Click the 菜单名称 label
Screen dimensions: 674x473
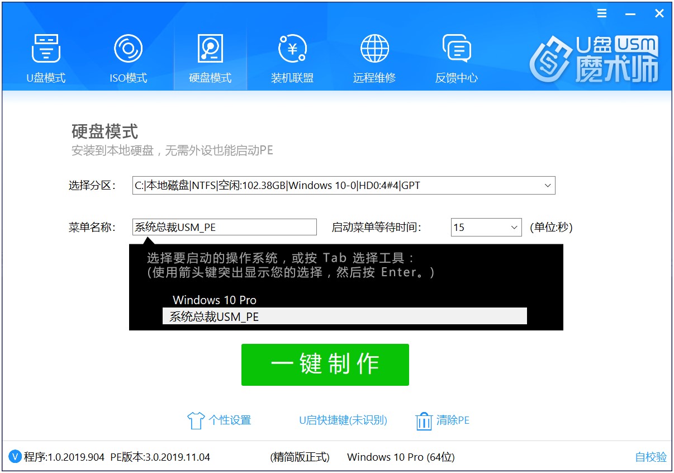click(92, 227)
